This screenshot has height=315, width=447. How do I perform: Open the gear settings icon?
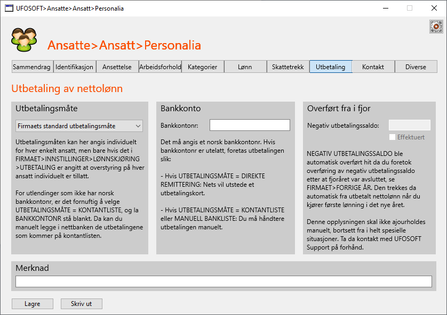click(x=436, y=27)
